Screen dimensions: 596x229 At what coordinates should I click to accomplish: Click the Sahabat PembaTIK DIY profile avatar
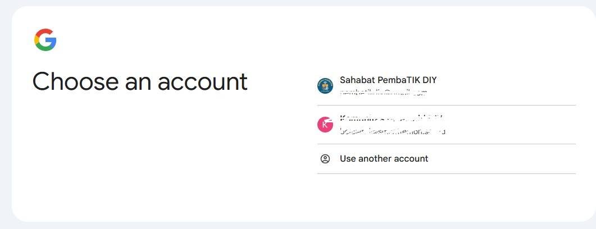click(x=325, y=86)
